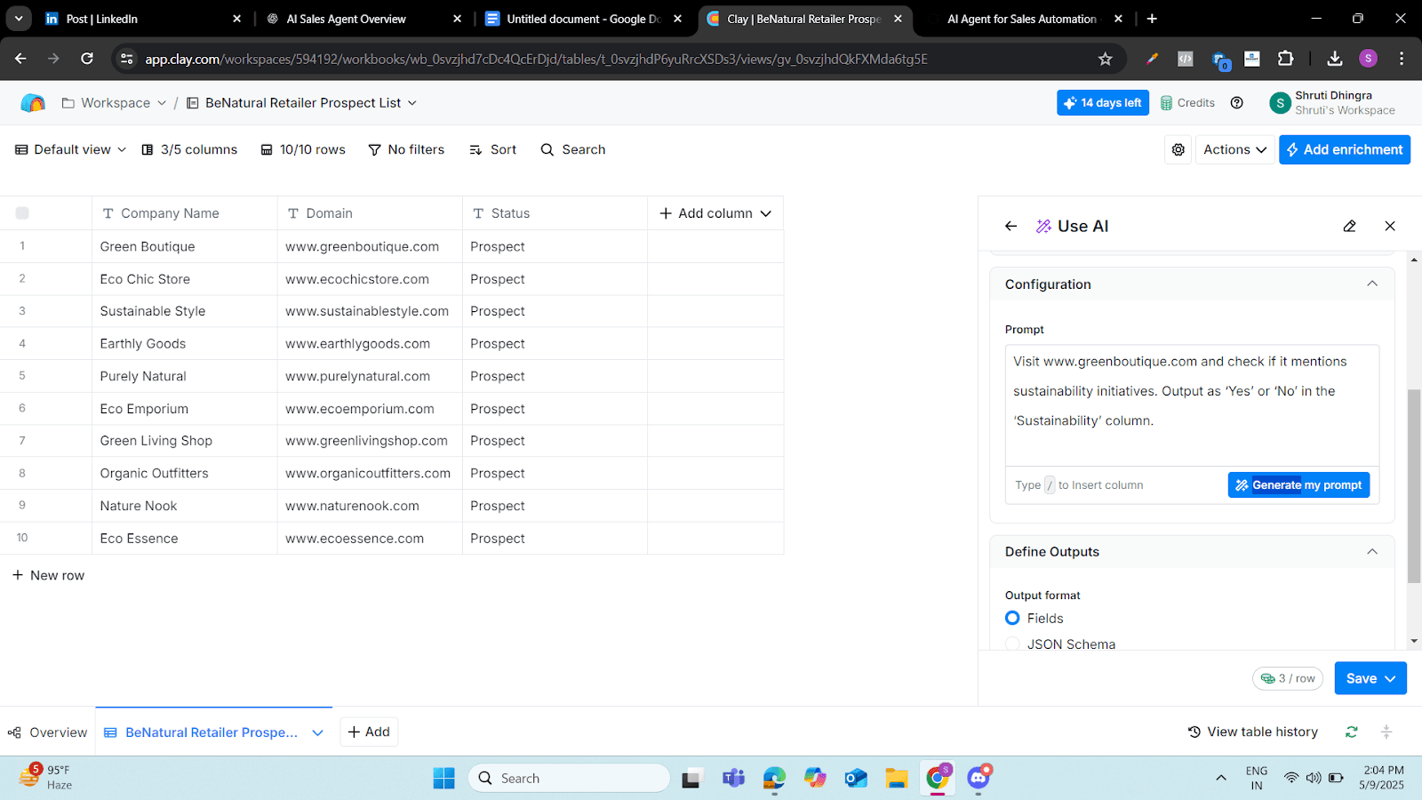Open browser downloads icon
Screen dimensions: 1422x800
coord(1335,59)
